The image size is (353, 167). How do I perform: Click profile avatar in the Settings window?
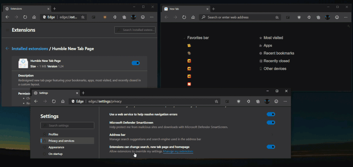point(267,101)
